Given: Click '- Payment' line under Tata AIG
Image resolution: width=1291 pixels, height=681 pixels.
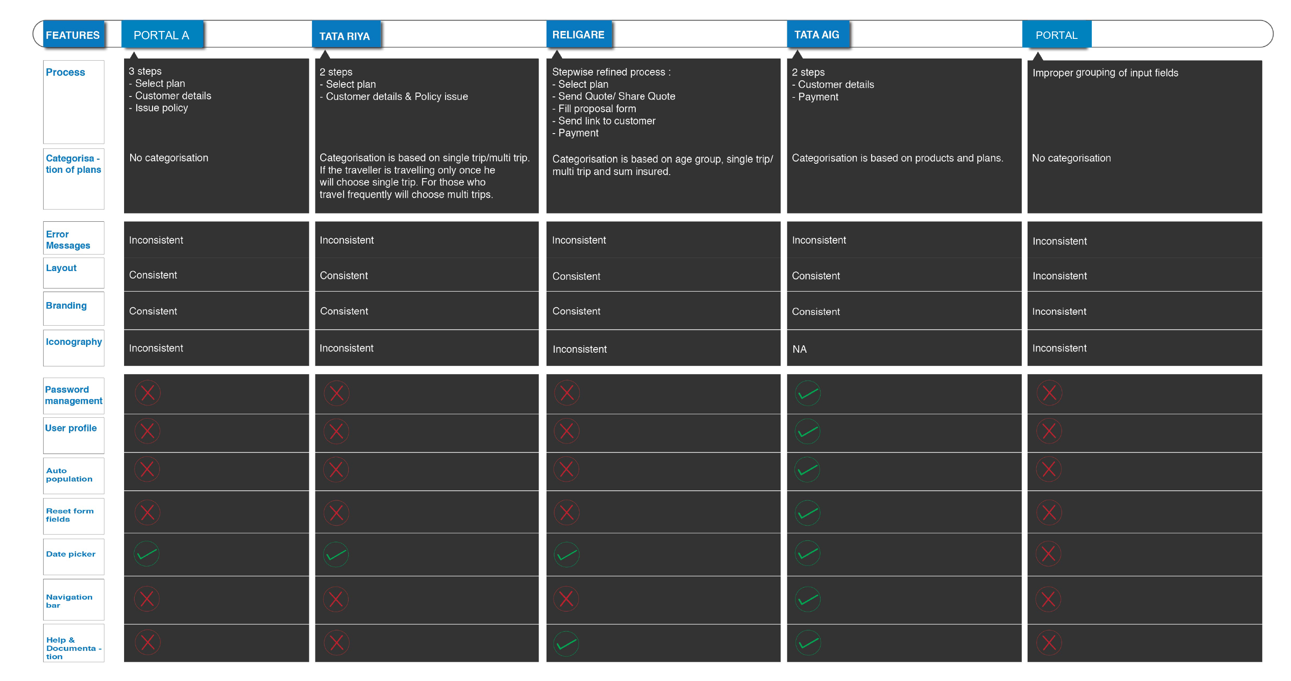Looking at the screenshot, I should click(x=815, y=97).
